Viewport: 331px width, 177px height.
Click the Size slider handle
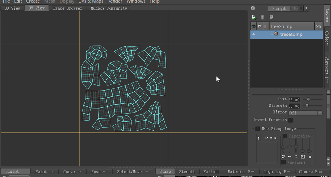point(309,99)
